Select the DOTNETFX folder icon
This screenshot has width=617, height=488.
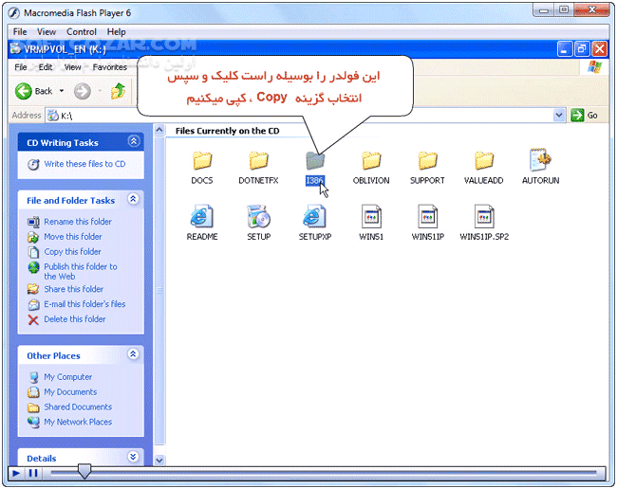pos(258,160)
